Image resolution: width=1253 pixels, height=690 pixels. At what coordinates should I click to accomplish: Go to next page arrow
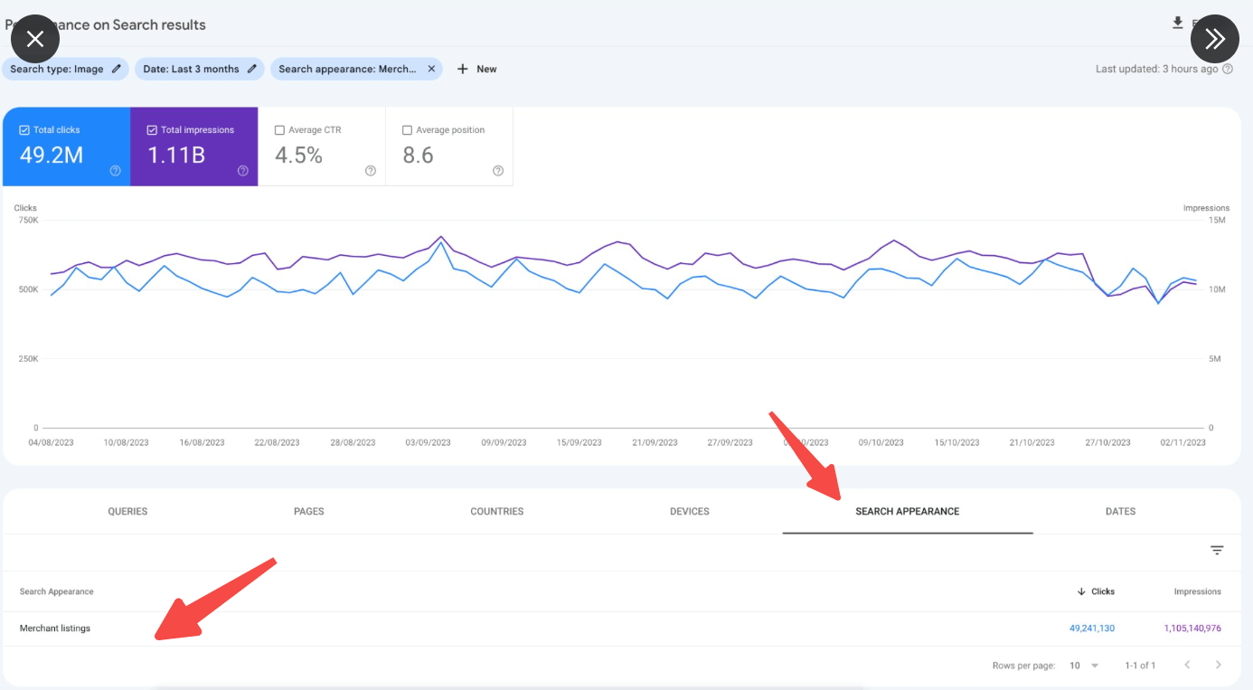coord(1218,666)
